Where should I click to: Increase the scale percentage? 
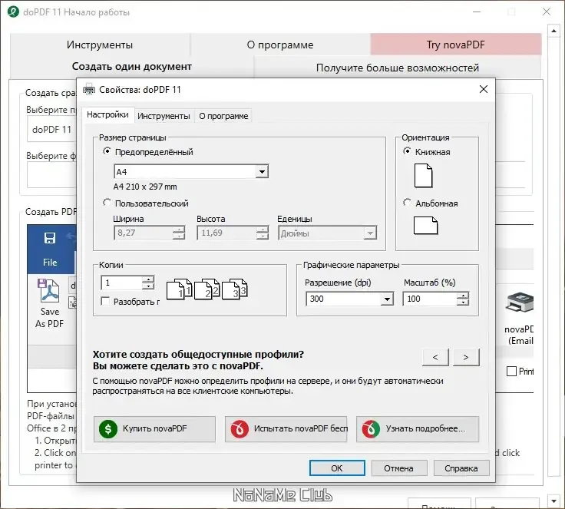463,296
